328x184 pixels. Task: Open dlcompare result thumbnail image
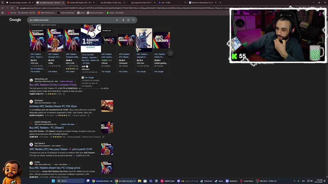[107, 106]
